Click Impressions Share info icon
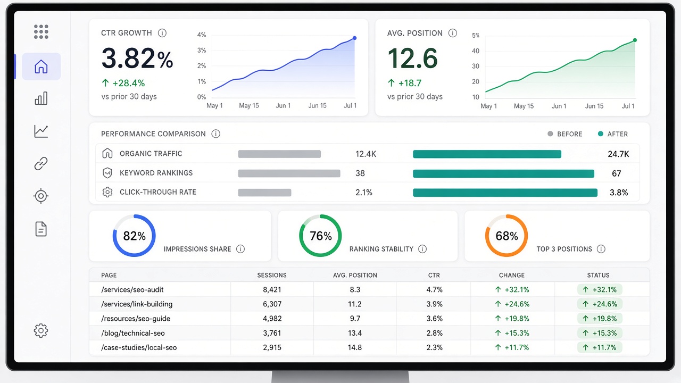 coord(240,249)
